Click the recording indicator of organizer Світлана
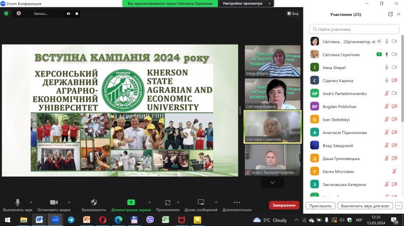Screen dimensions: 404x226 coord(379,41)
